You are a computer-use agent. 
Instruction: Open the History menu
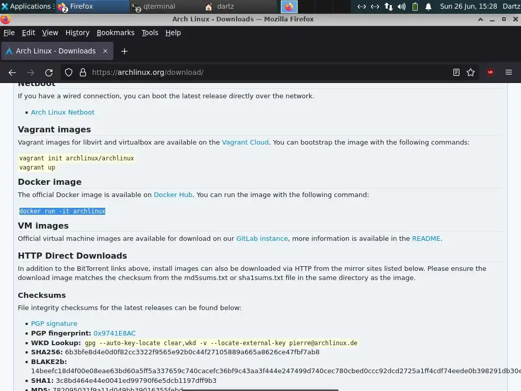(x=77, y=33)
